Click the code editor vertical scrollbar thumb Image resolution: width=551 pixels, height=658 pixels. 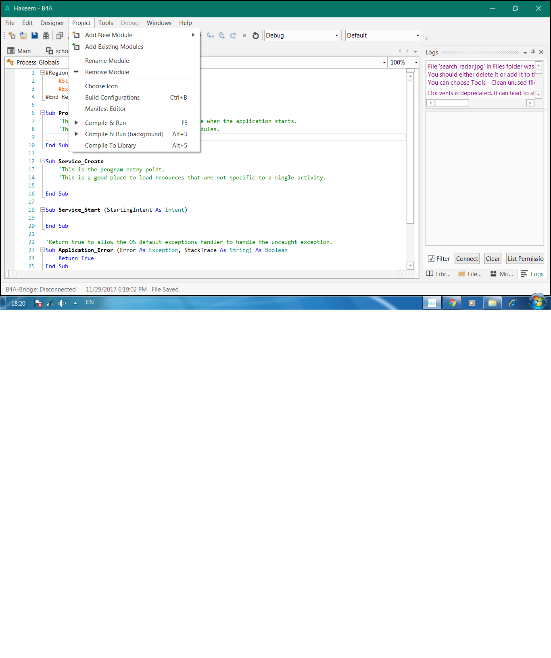coord(410,152)
